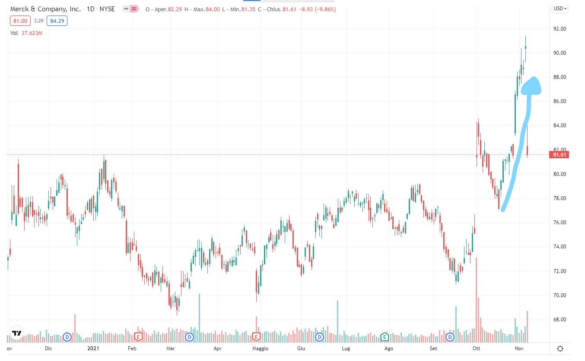The height and width of the screenshot is (361, 585).
Task: Click the grey dash data status indicator
Action: pos(126,9)
